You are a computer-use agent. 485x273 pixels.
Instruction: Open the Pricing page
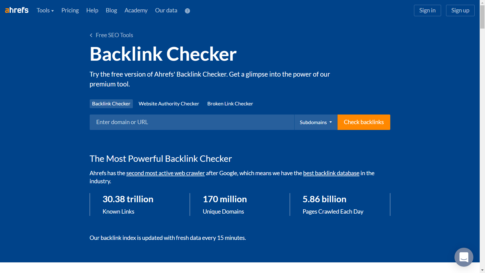click(70, 10)
